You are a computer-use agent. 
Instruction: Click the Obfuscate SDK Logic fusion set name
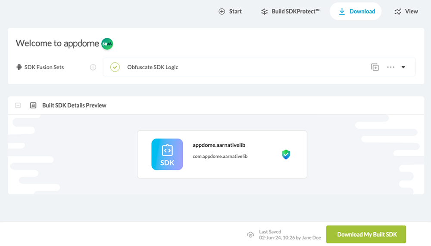click(153, 67)
